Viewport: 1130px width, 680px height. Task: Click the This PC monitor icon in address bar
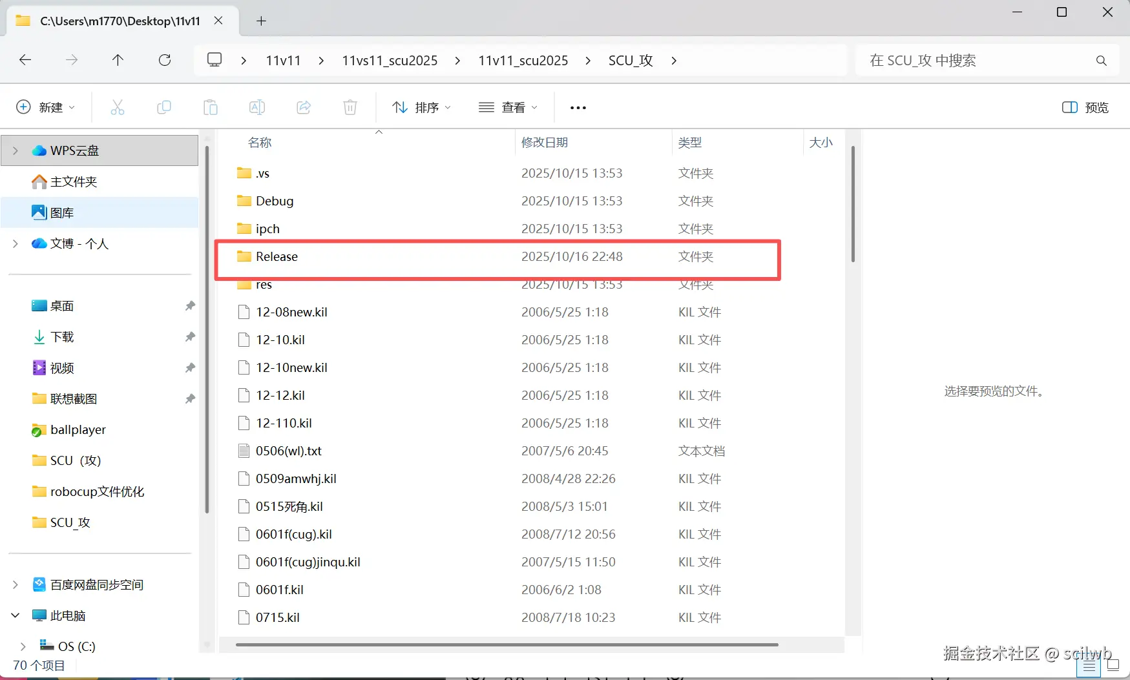[214, 60]
